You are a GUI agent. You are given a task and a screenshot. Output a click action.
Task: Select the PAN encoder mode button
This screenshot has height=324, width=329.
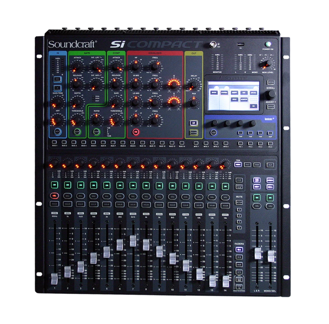257,165
